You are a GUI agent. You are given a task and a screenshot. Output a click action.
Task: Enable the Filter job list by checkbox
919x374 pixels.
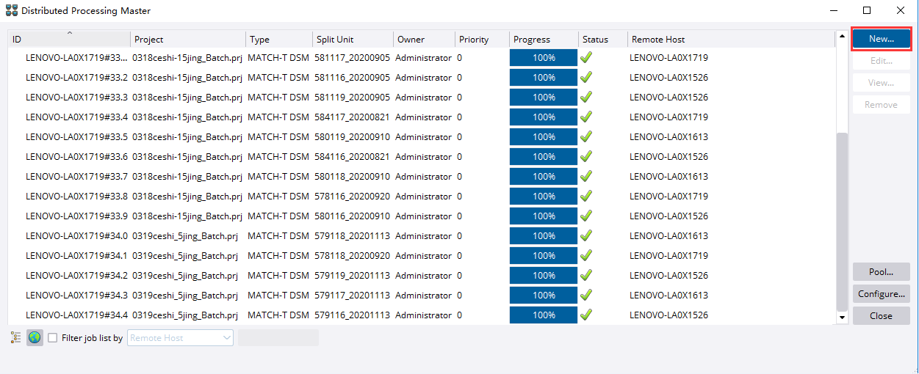click(x=53, y=338)
